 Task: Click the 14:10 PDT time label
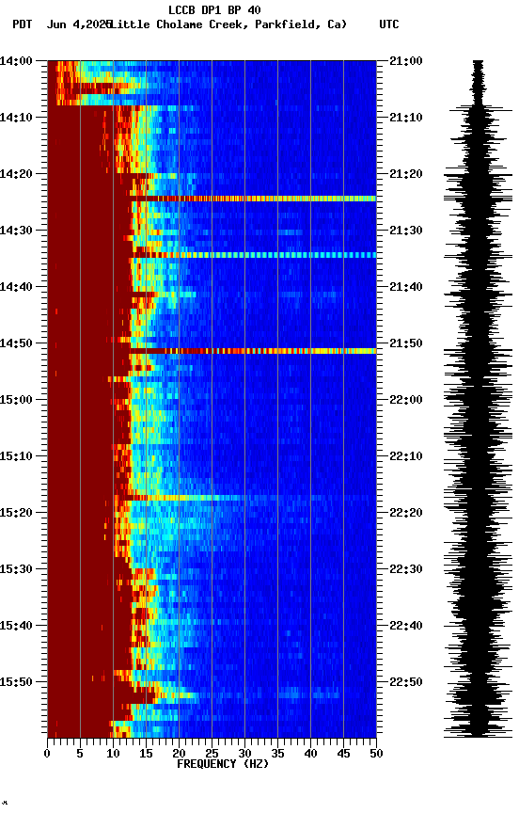click(16, 118)
